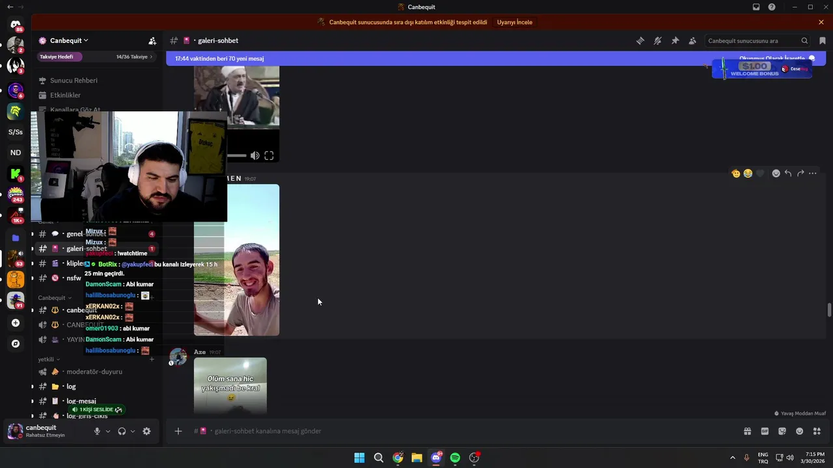The height and width of the screenshot is (468, 833).
Task: Open the GIF picker
Action: pos(765,431)
